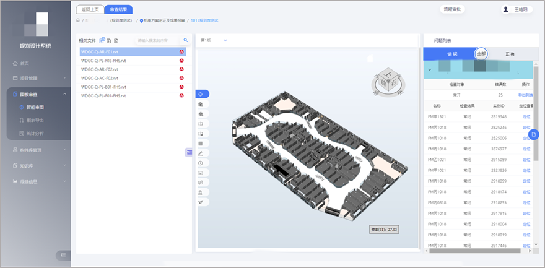Image resolution: width=545 pixels, height=268 pixels.
Task: Click the blue search magnifier icon
Action: (x=186, y=40)
